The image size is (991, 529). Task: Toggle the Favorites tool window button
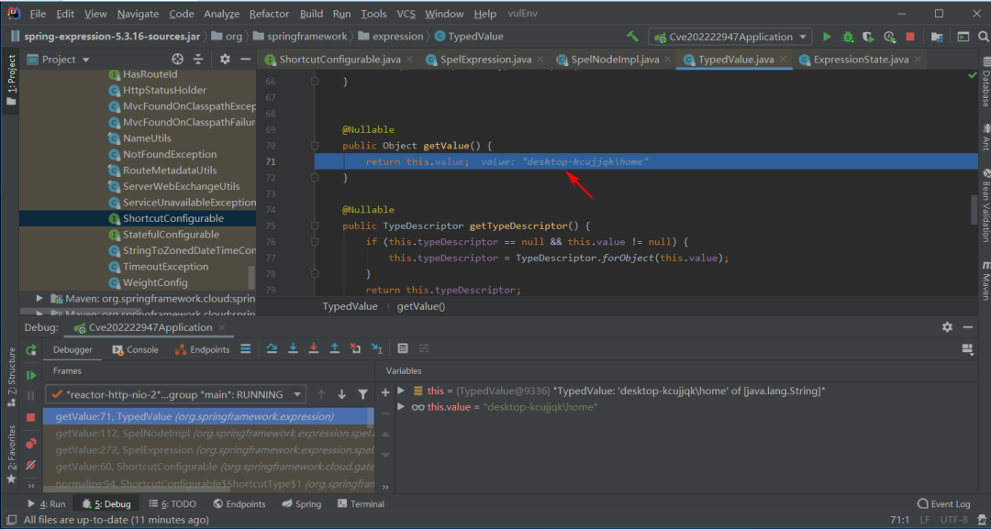(x=11, y=455)
